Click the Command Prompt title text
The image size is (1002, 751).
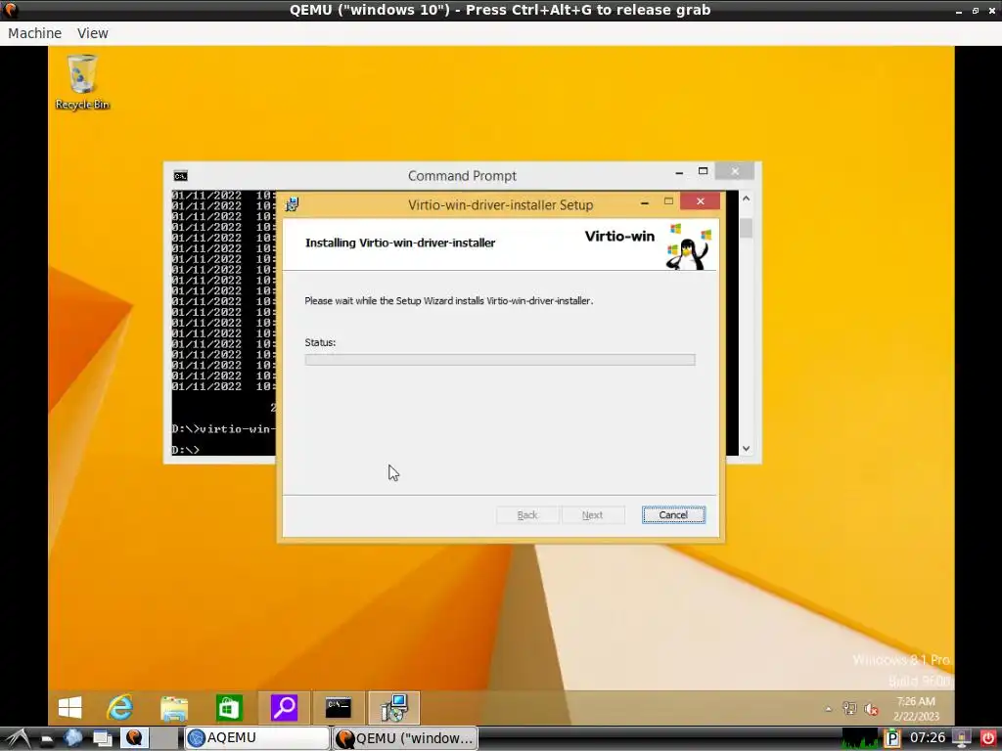tap(462, 176)
